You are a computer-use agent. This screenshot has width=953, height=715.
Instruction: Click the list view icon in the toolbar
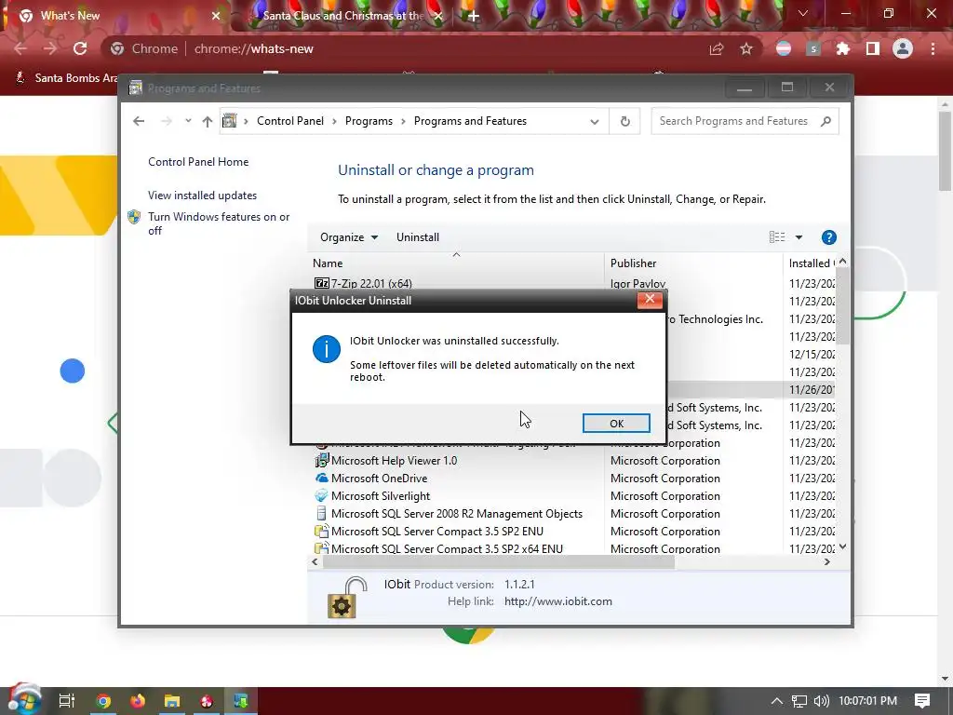coord(777,237)
